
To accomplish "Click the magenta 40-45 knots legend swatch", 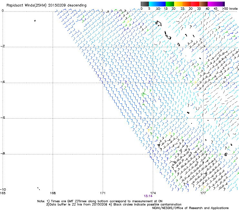I will (212, 4).
